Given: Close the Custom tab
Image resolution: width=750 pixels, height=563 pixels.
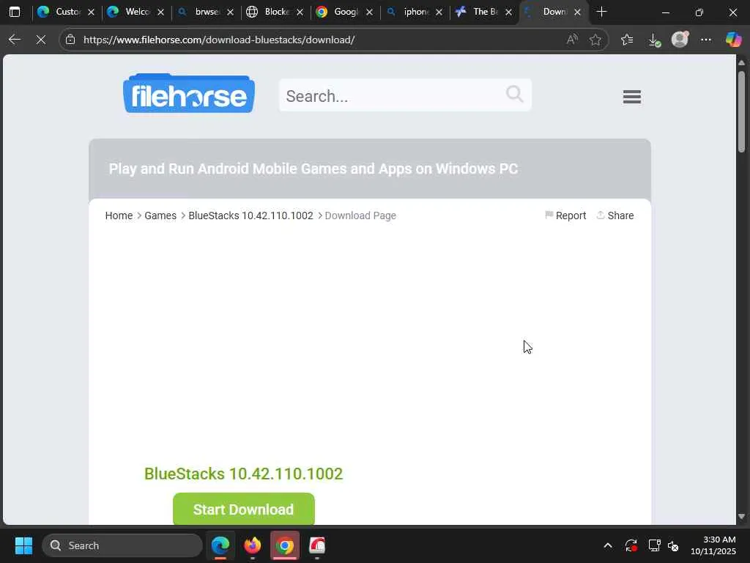Looking at the screenshot, I should 91,12.
